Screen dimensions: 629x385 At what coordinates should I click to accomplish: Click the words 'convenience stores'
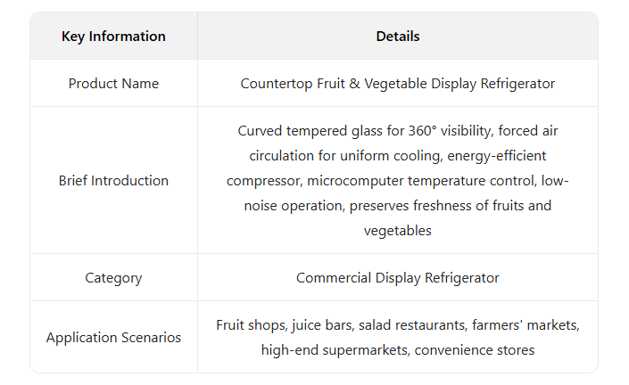tap(475, 350)
